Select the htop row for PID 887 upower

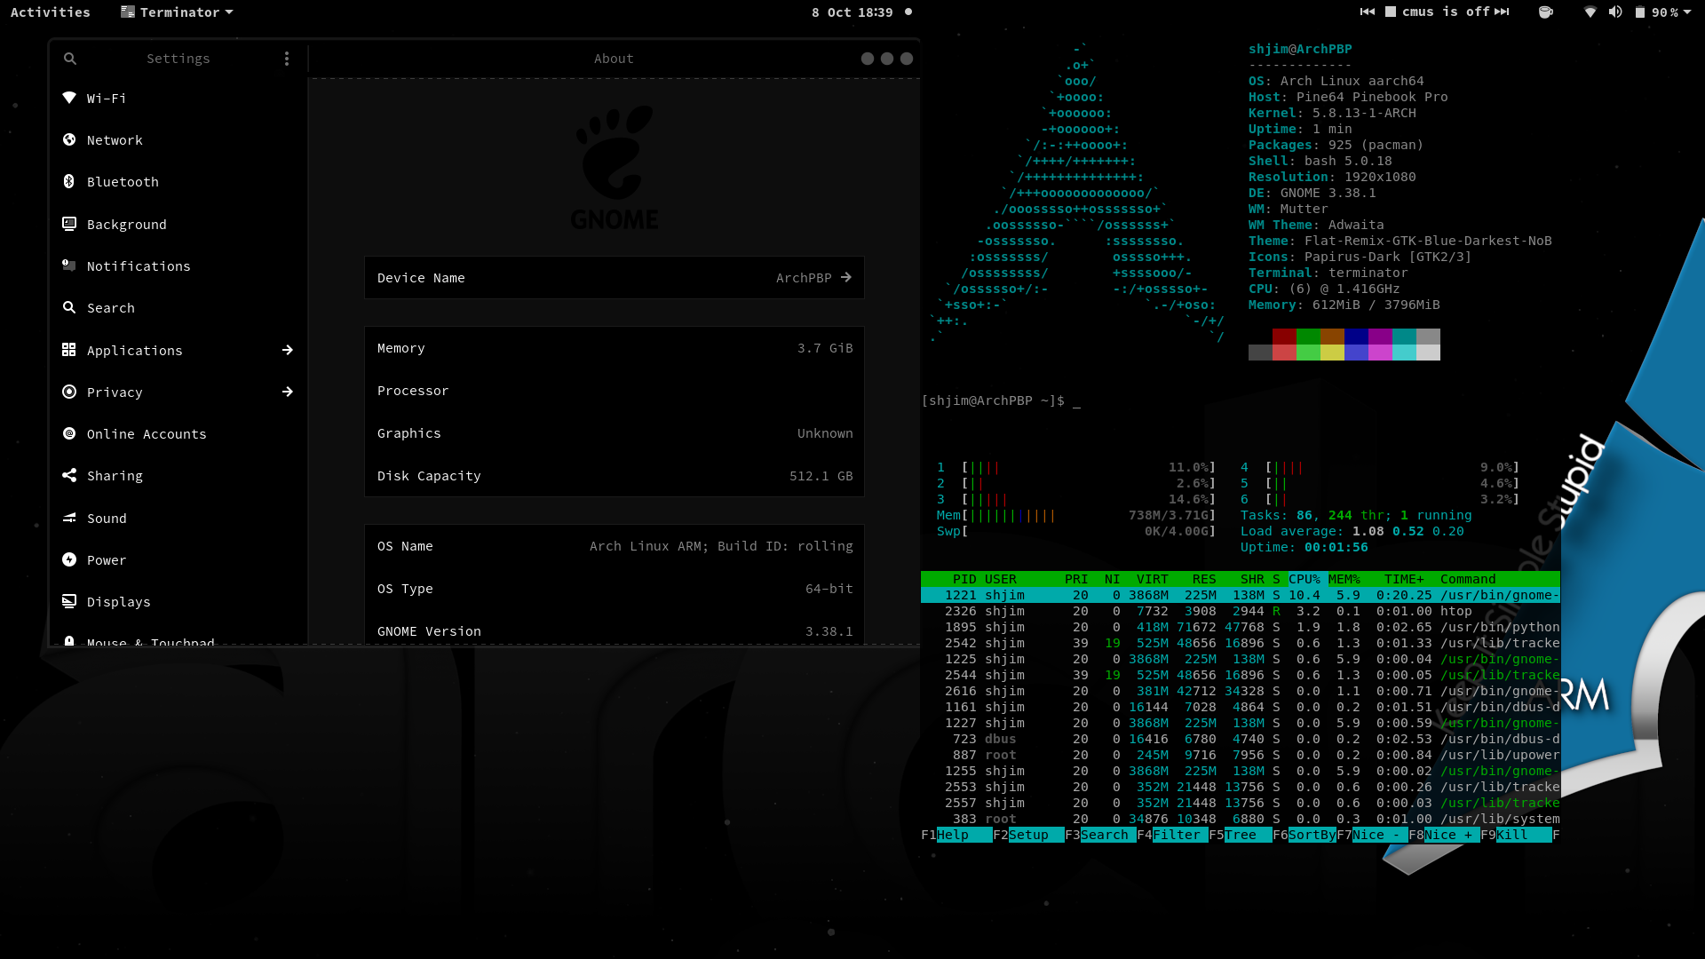[x=1241, y=755]
